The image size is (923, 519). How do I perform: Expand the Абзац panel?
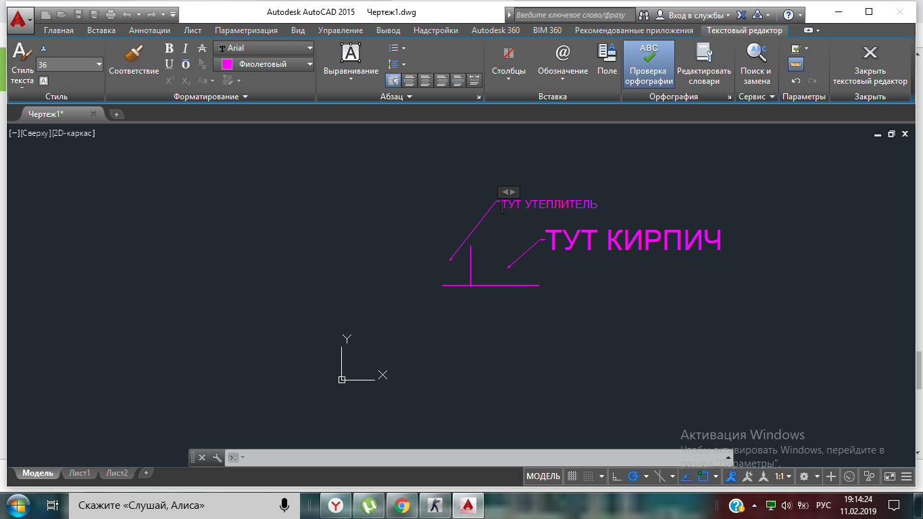396,97
